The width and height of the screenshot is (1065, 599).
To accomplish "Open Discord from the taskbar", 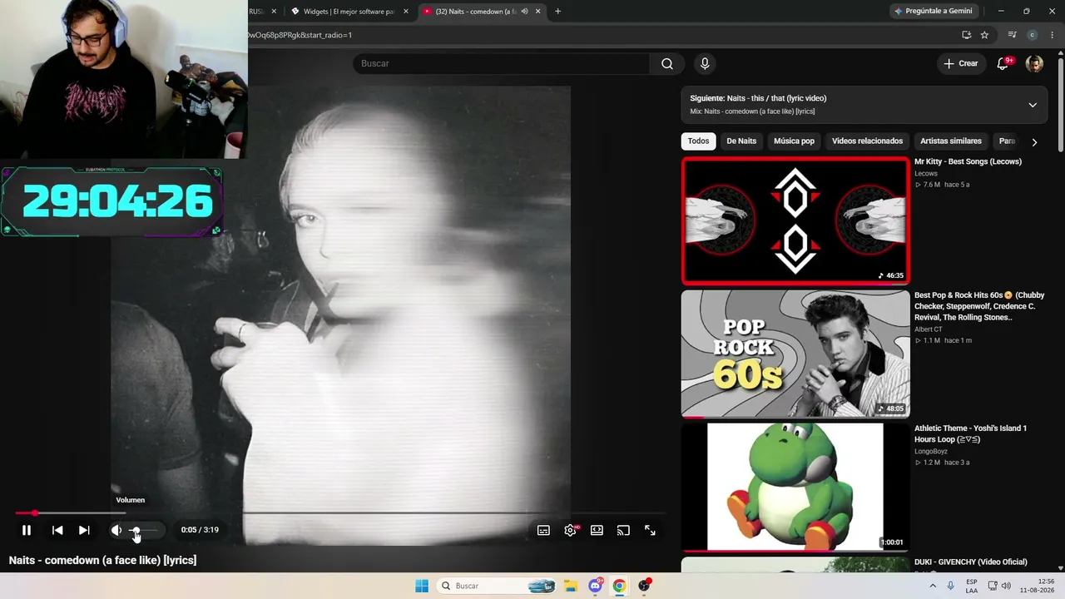I will click(x=596, y=586).
